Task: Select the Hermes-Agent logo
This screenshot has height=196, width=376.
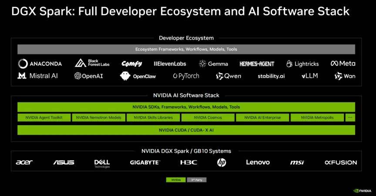Action: (257, 64)
